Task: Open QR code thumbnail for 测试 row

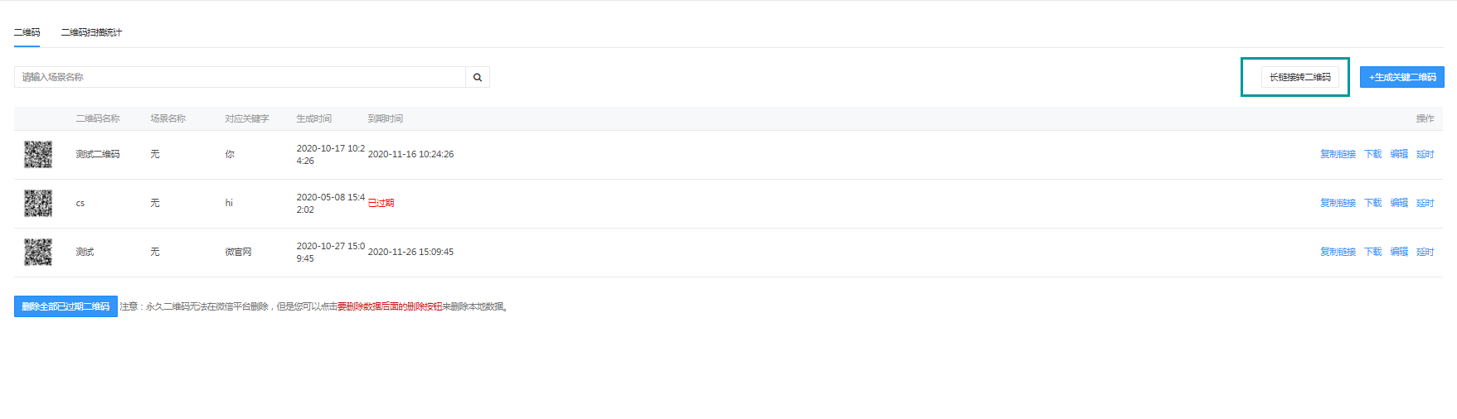Action: [38, 252]
